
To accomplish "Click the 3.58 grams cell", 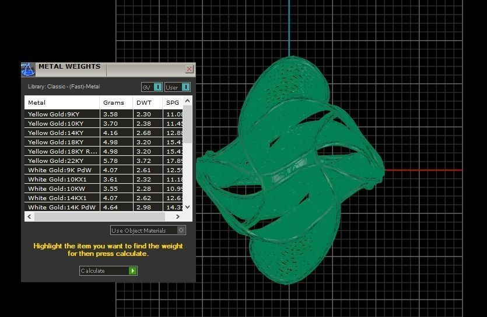I will point(117,114).
